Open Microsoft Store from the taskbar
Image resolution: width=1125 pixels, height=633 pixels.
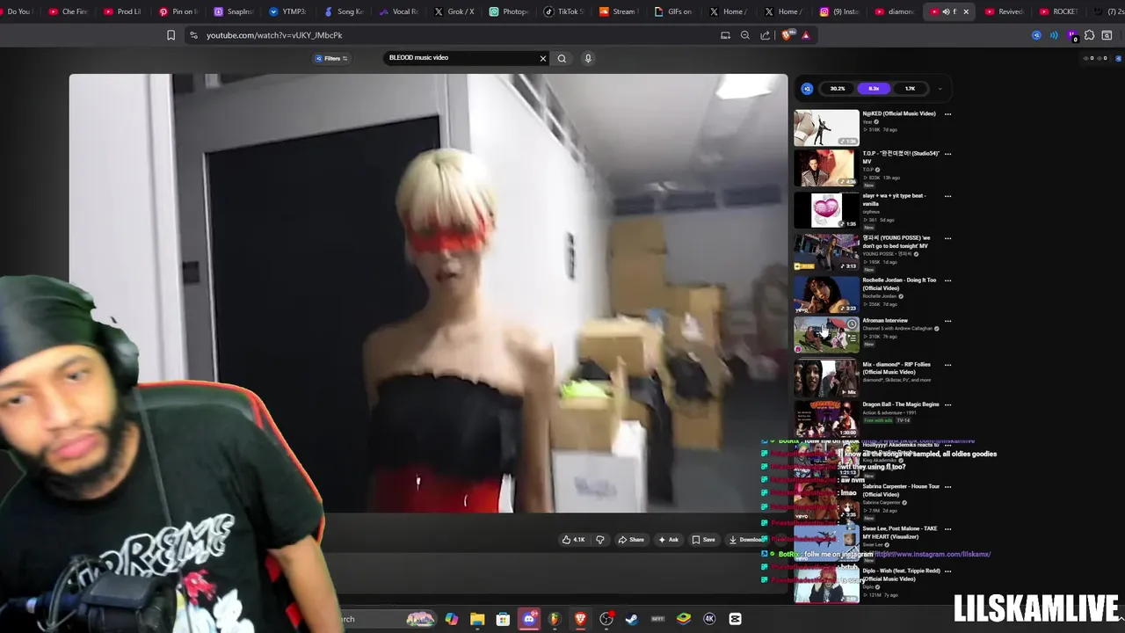(503, 619)
